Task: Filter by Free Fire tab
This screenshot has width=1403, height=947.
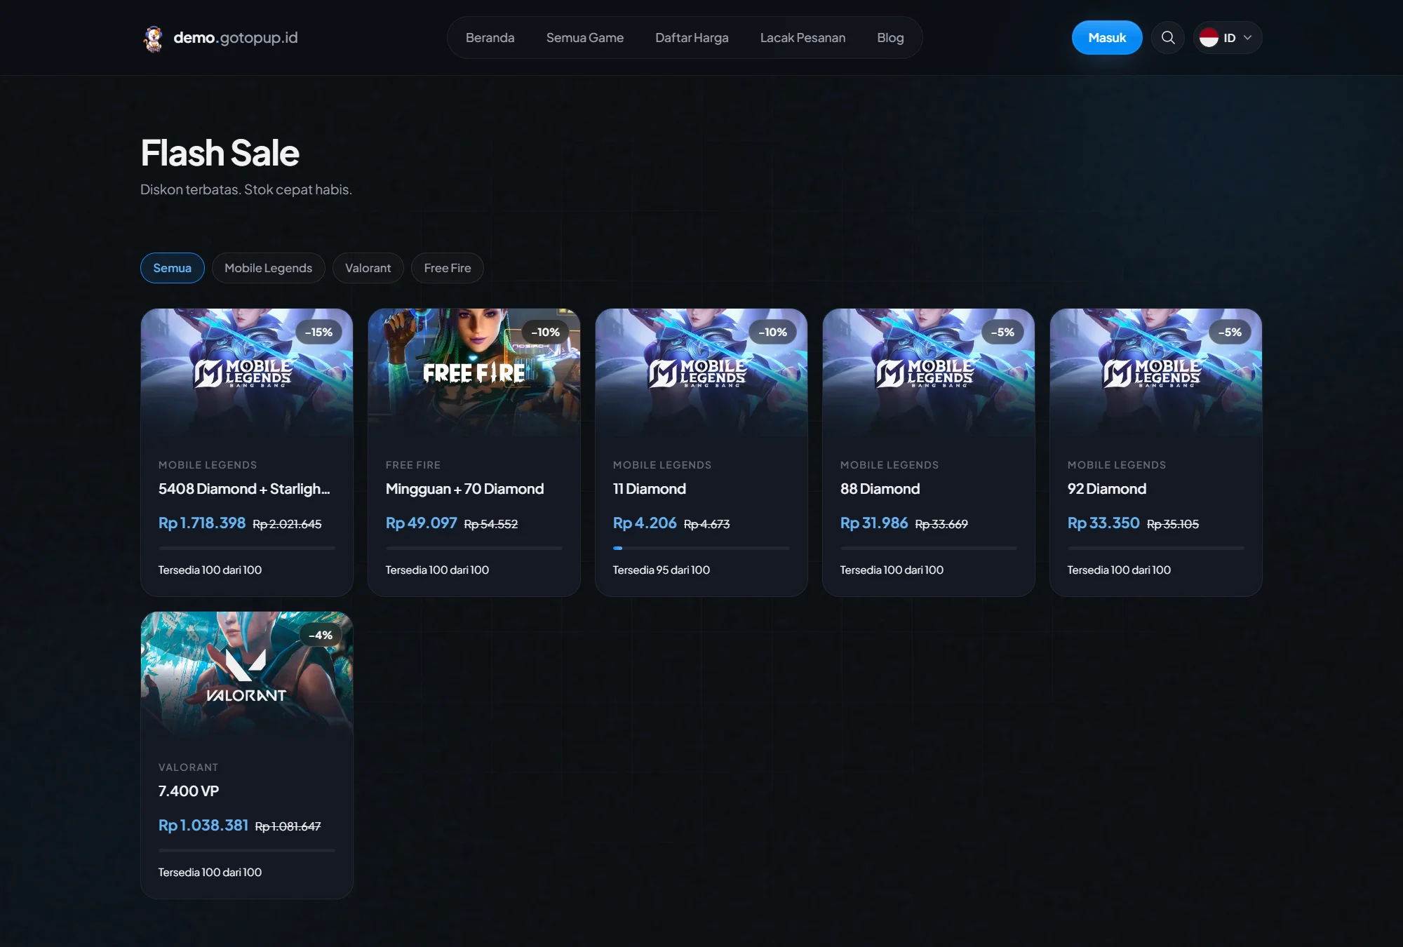Action: [448, 268]
